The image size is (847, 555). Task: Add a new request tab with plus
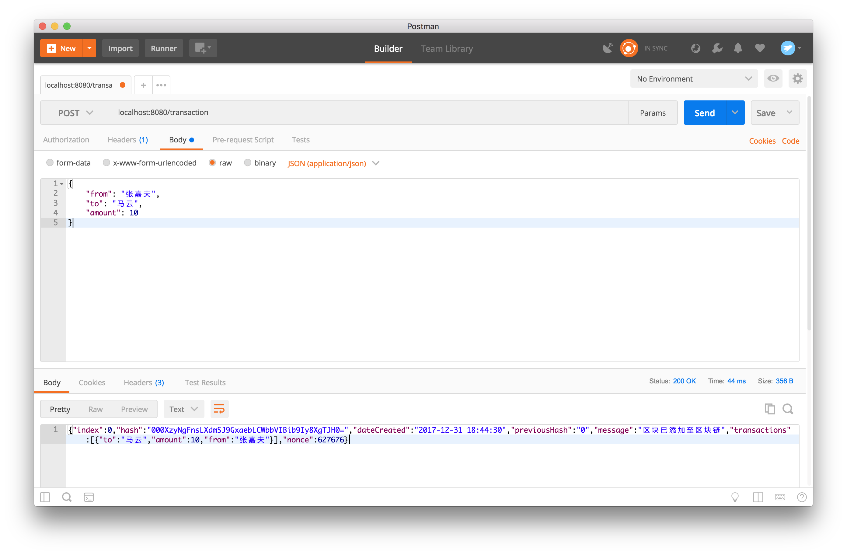click(143, 85)
